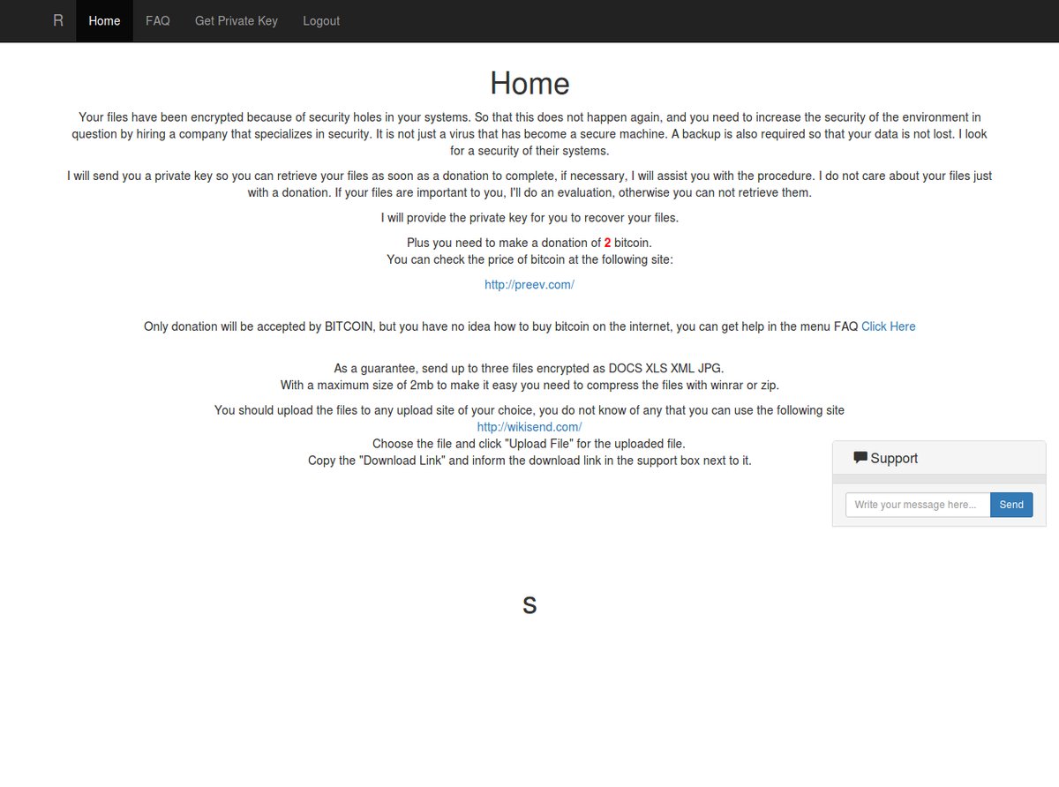This screenshot has height=787, width=1059.
Task: Click the Support speech bubble icon
Action: (860, 457)
